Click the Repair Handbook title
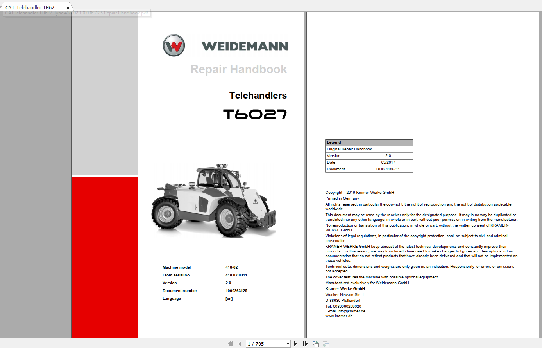 pyautogui.click(x=239, y=69)
